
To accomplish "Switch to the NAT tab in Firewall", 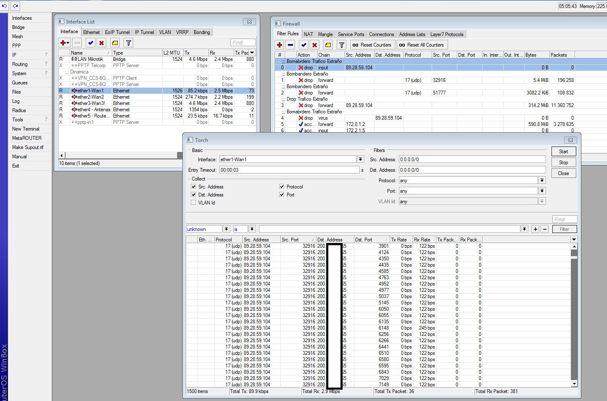I will tap(308, 34).
